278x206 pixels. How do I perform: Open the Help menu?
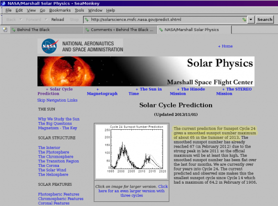click(111, 10)
